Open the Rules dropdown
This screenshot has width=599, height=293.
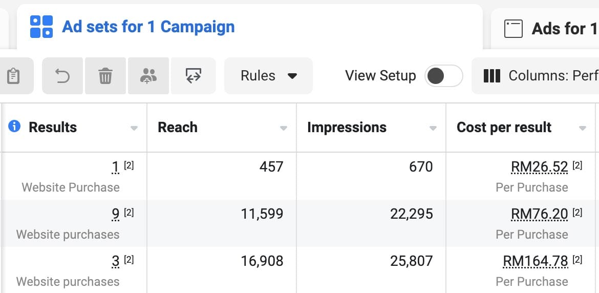[268, 76]
